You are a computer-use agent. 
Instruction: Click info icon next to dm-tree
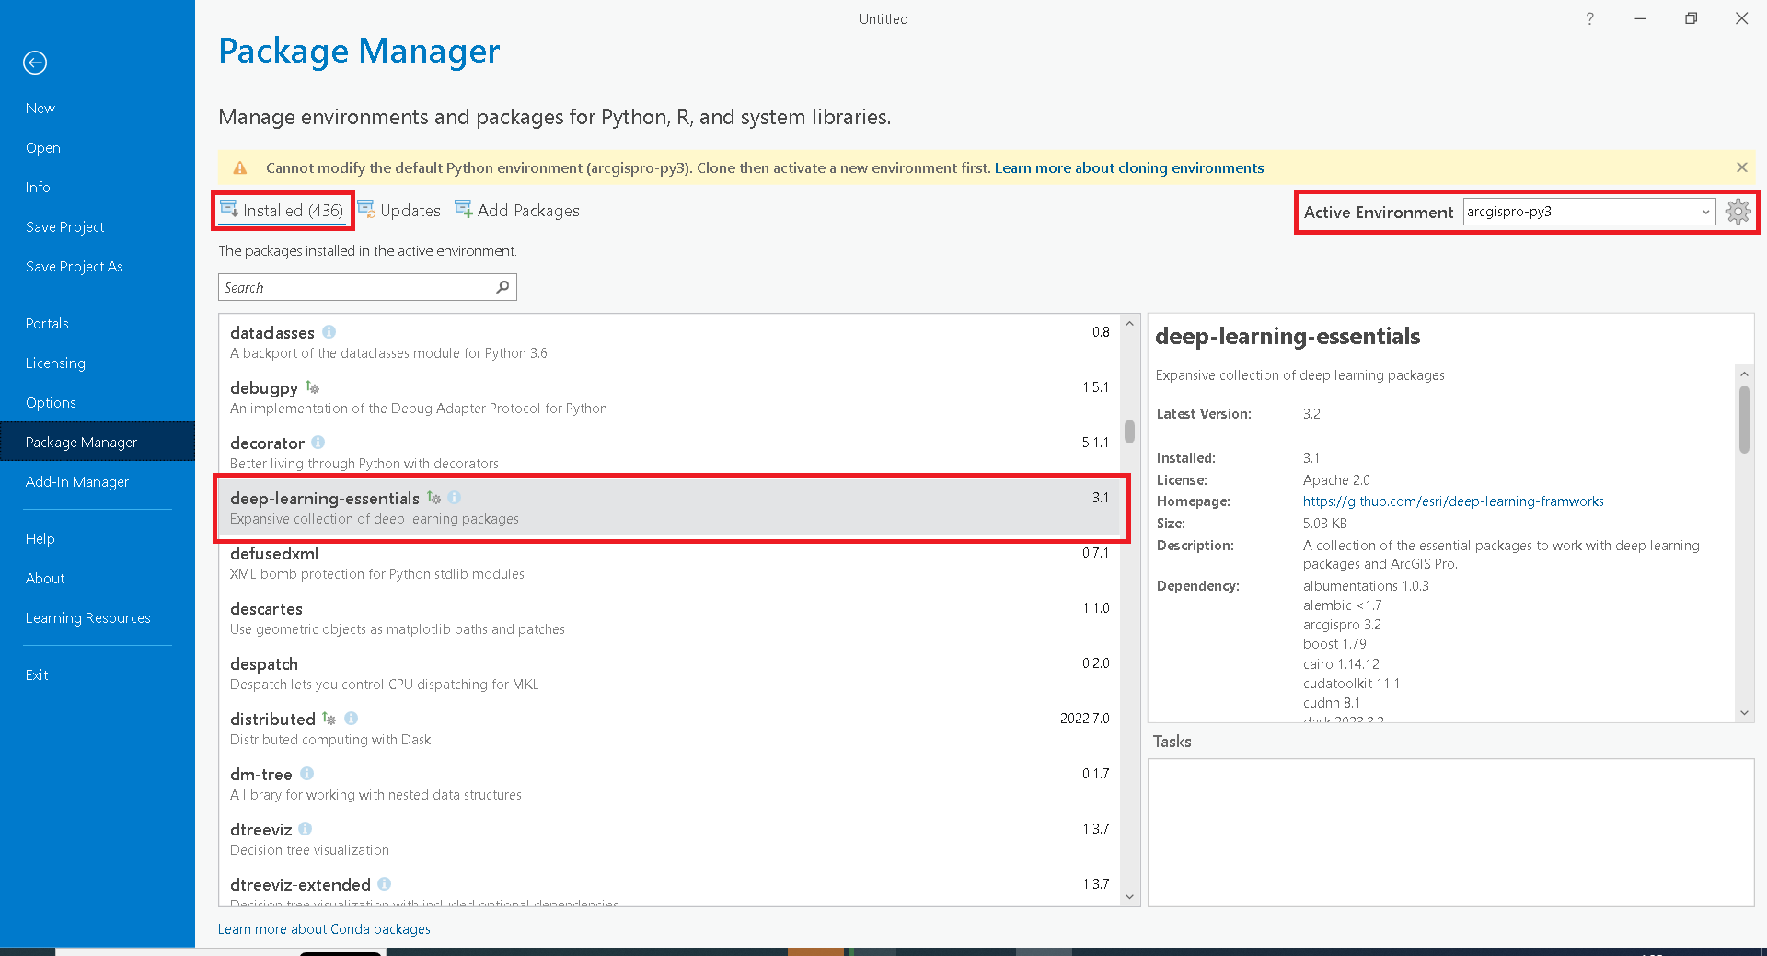coord(307,774)
